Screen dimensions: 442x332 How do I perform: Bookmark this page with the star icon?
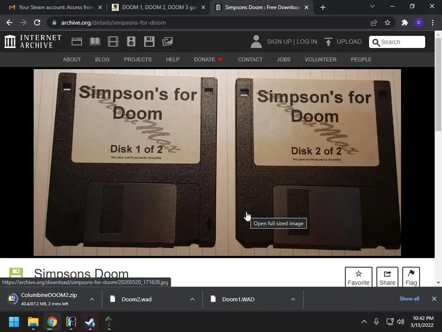pyautogui.click(x=388, y=22)
